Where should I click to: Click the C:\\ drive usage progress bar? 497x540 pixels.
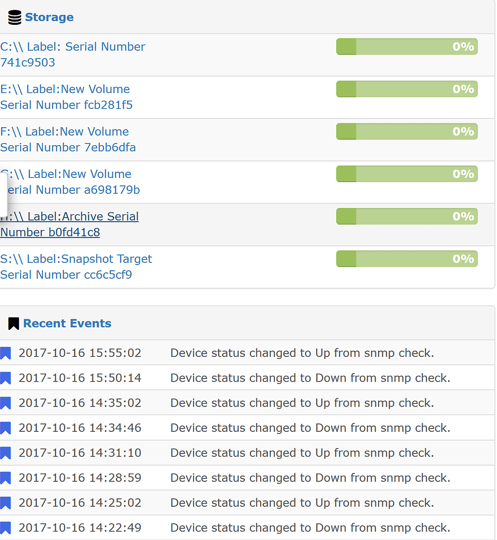click(x=407, y=46)
